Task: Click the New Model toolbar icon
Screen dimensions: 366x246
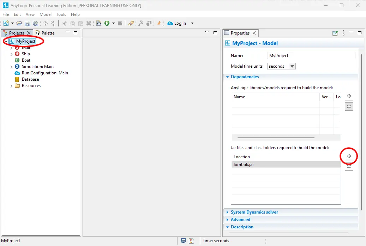Action: pos(6,23)
